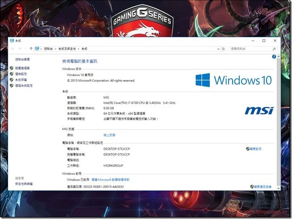Screen dimensions: 292x219
Task: Expand chevron after 控制台 breadcrumb
Action: click(x=55, y=49)
